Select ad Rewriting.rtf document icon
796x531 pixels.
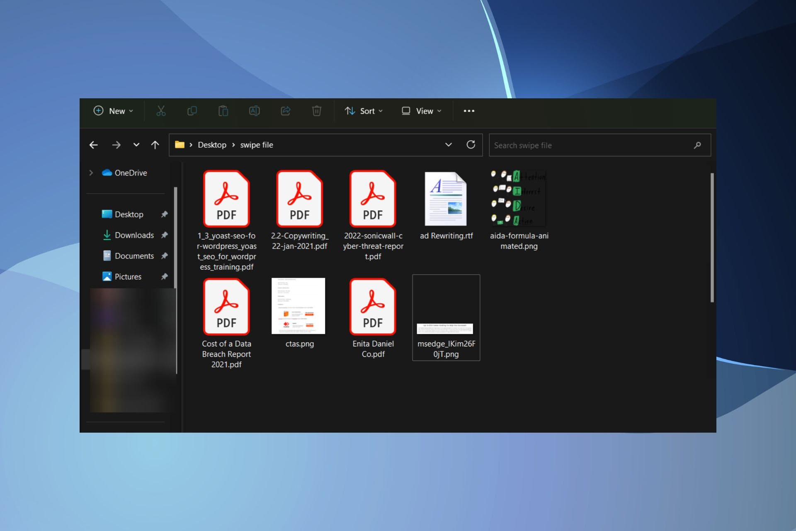(446, 199)
